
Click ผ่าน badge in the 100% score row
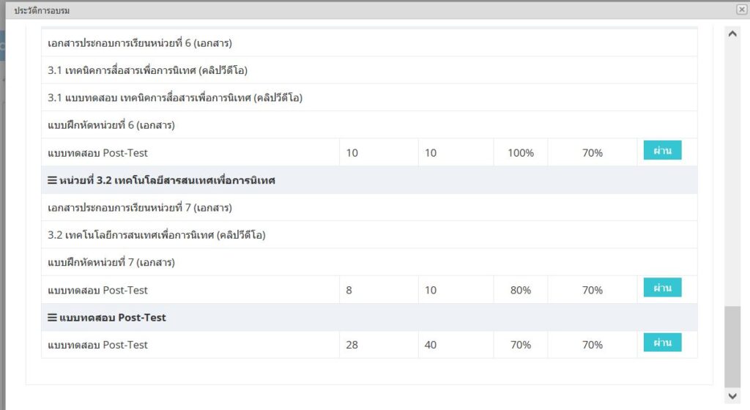tap(662, 150)
